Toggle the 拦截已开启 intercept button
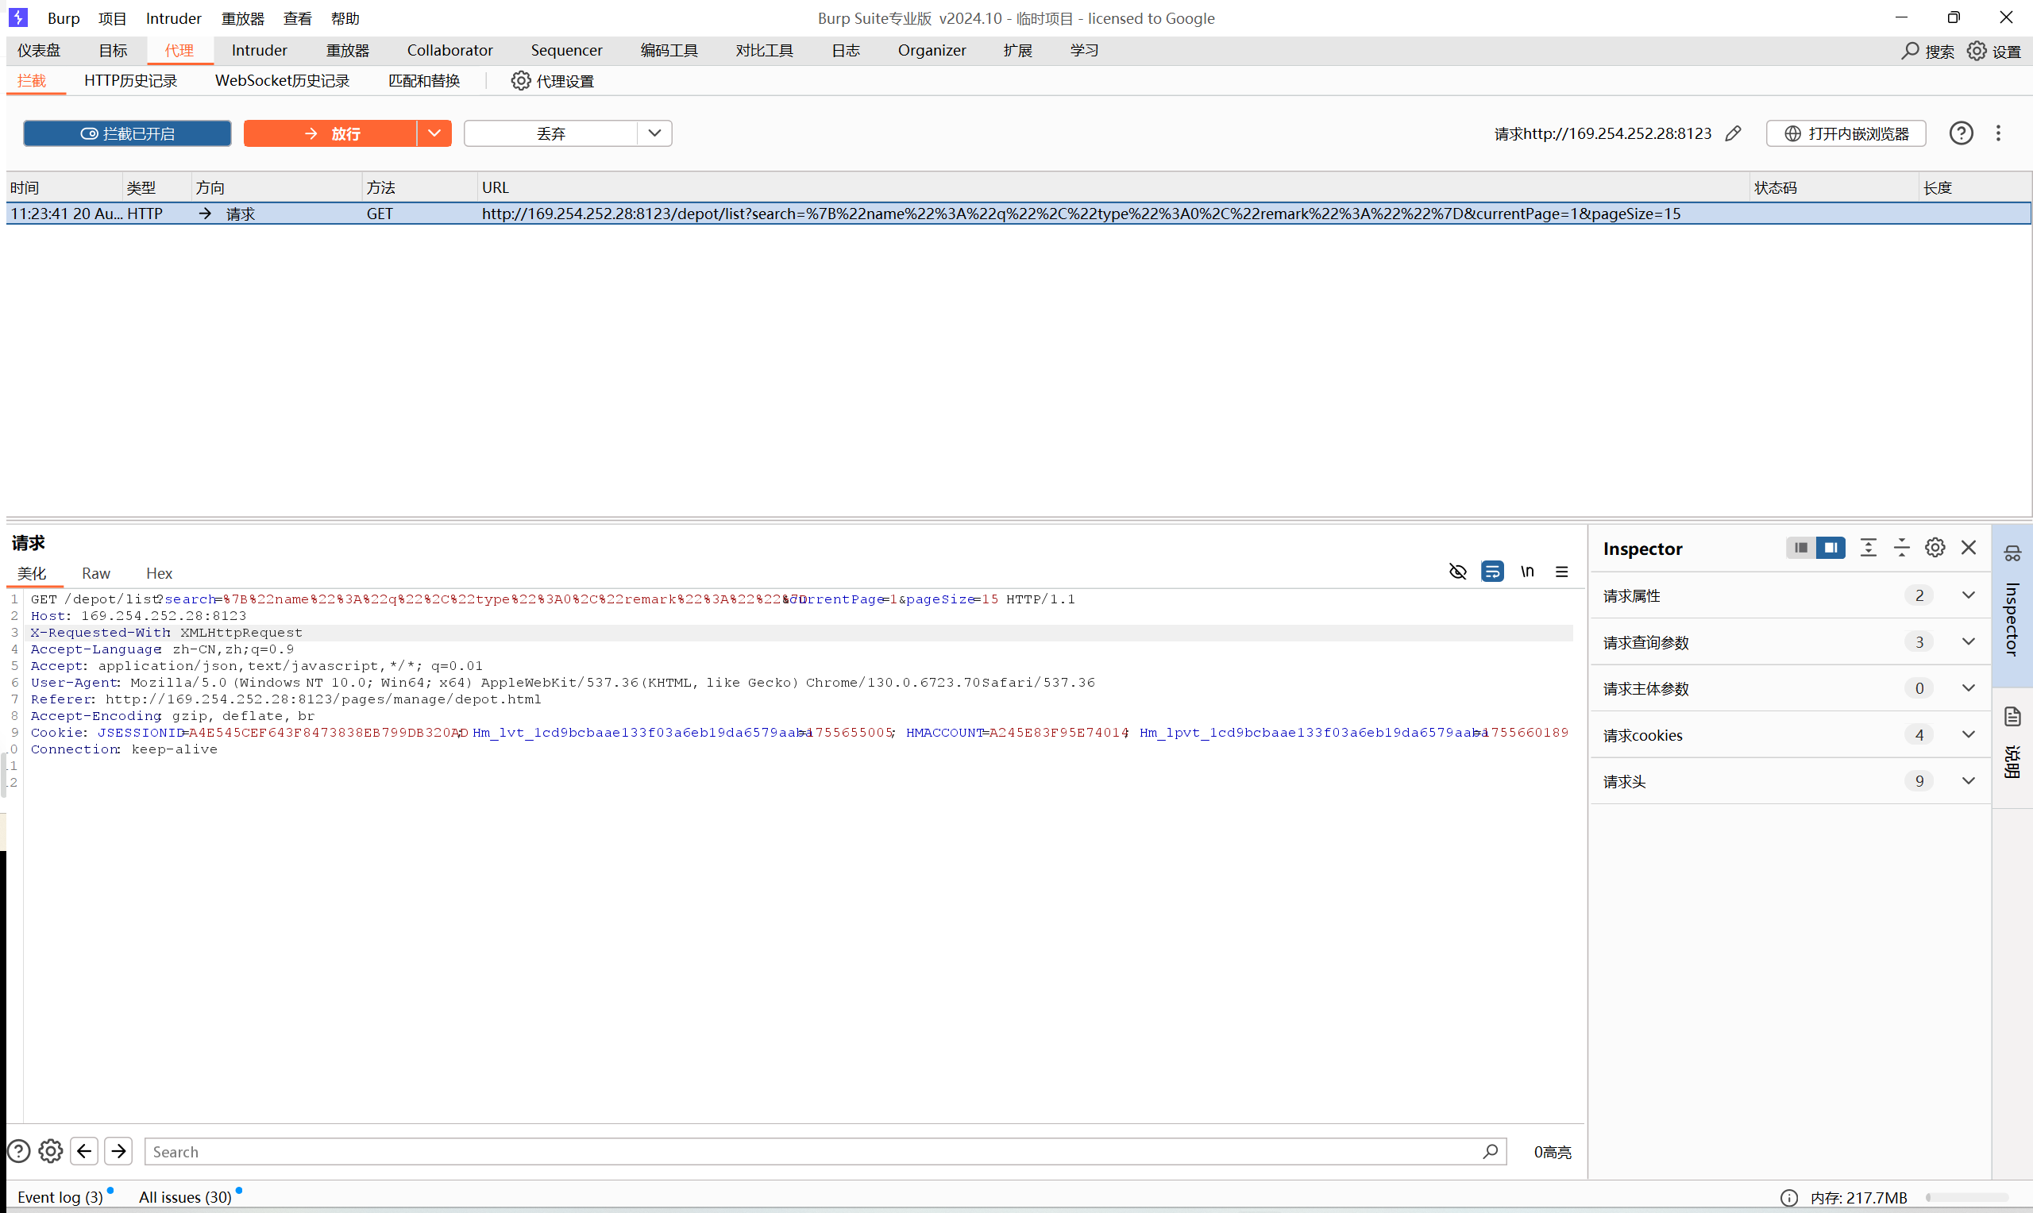This screenshot has width=2033, height=1213. click(x=127, y=133)
